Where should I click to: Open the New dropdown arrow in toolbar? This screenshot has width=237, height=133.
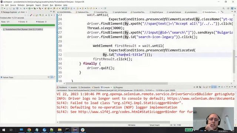(4, 8)
